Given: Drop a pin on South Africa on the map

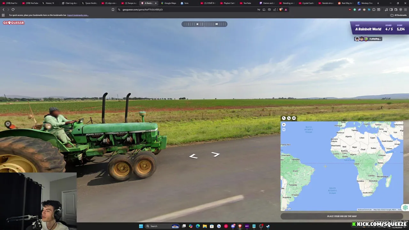Looking at the screenshot, I should (368, 193).
